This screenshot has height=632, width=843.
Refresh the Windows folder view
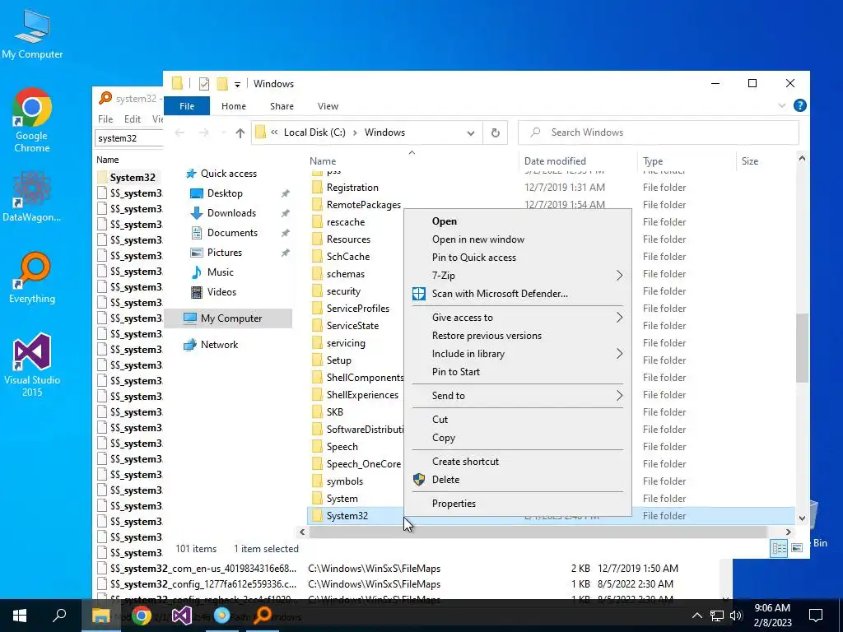pos(495,132)
